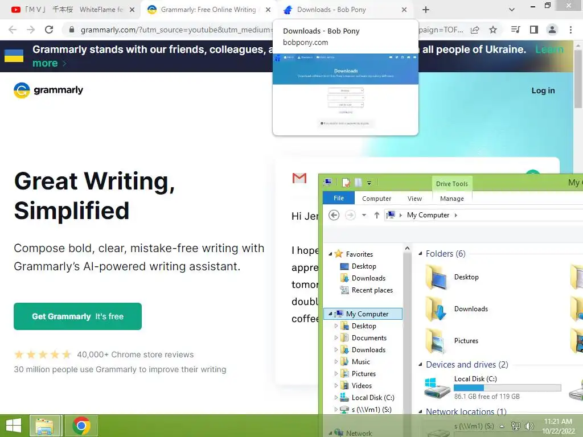
Task: Open Chrome media control button
Action: [x=515, y=30]
